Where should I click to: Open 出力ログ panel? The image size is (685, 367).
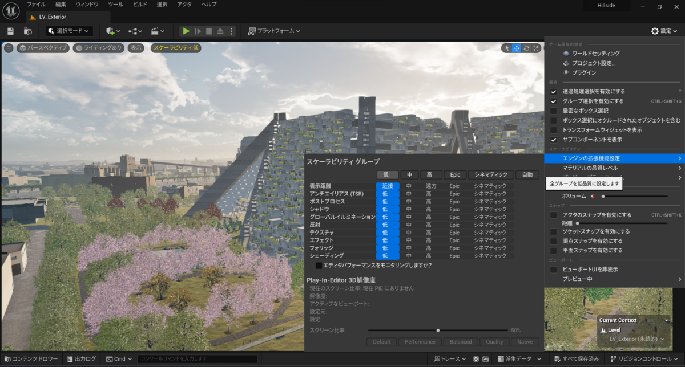pyautogui.click(x=80, y=359)
